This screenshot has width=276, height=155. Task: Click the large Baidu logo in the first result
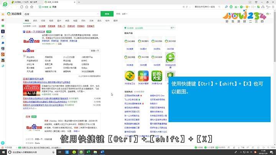coord(31,41)
